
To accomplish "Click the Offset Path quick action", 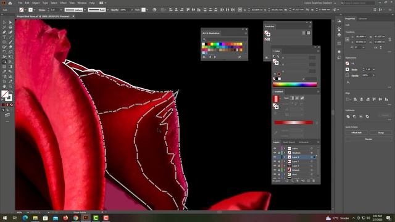I will pos(357,133).
